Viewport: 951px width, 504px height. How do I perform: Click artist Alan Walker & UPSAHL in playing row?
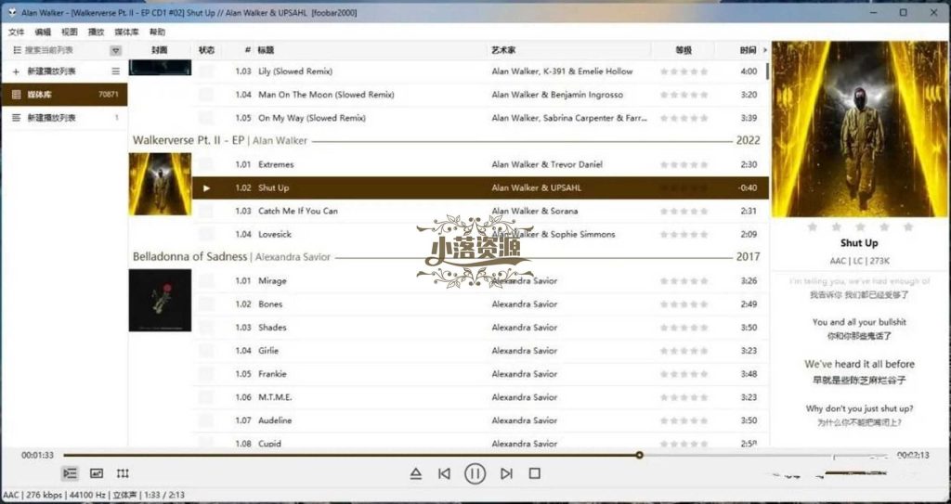536,188
